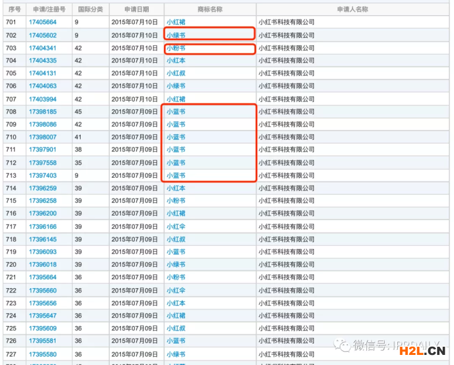
Task: Click the 序号 column header
Action: [x=15, y=9]
